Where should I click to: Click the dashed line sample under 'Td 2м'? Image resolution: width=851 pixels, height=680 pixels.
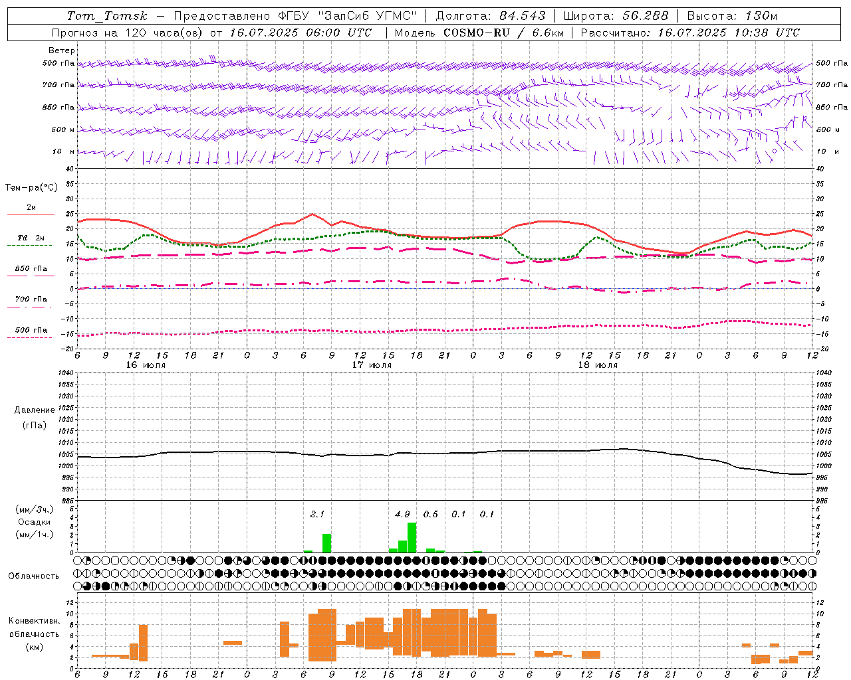coord(30,245)
